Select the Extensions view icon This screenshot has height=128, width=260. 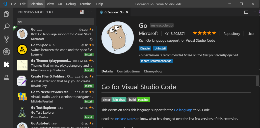(7, 64)
